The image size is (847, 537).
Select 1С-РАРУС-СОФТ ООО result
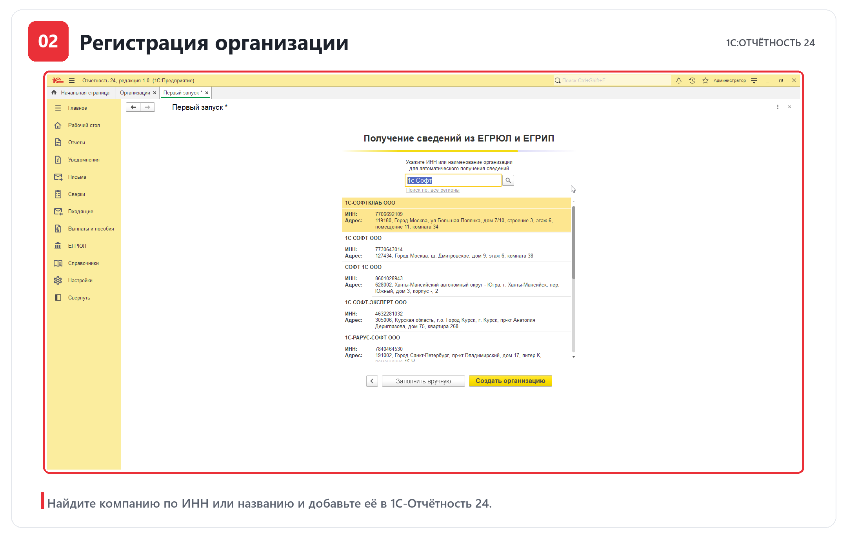pyautogui.click(x=456, y=347)
